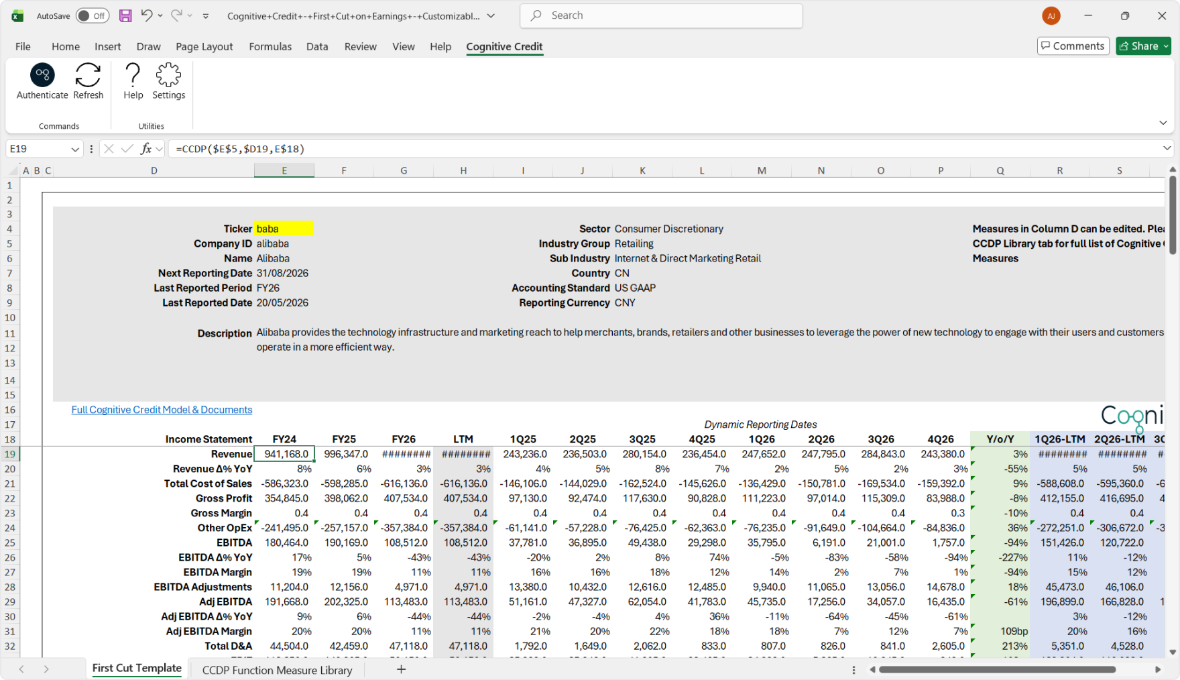Screen dimensions: 1180x680
Task: Select the Gross Profit FY24 cell 354,845.0
Action: tap(284, 498)
